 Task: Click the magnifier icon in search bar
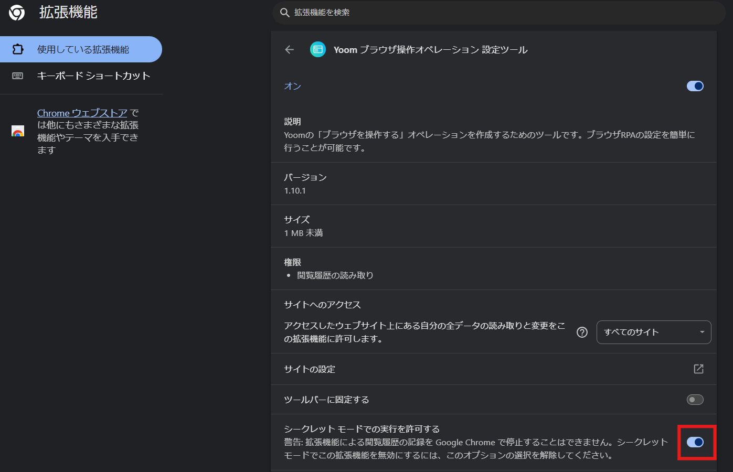[285, 13]
